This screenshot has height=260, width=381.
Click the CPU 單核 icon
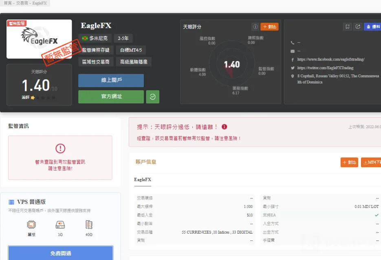(x=31, y=225)
